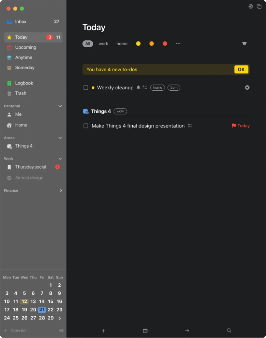Click the duplicate window icon at top right
266x338 pixels.
point(259,6)
